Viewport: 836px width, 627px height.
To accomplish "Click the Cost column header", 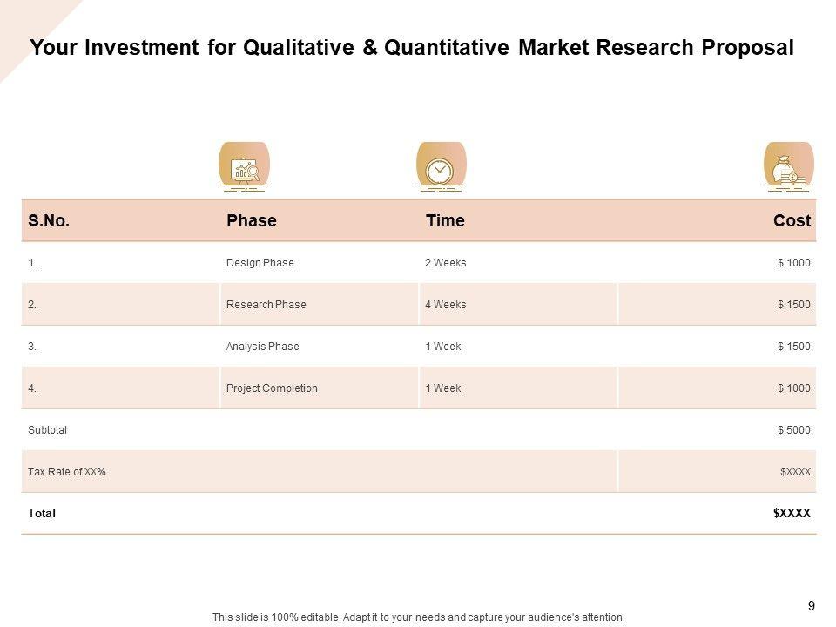I will click(x=792, y=221).
